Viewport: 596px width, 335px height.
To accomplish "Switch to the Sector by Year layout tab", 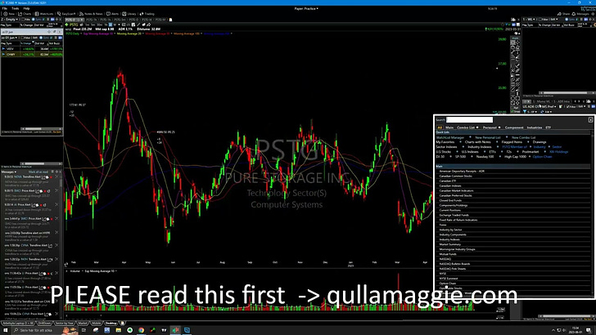I will (x=64, y=324).
